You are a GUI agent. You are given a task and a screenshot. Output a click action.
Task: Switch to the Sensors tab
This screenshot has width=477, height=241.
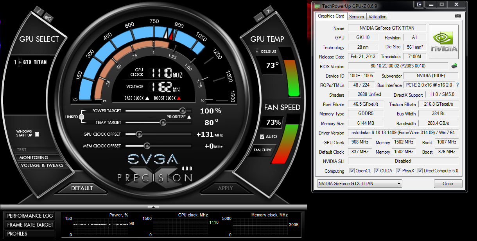click(x=357, y=16)
